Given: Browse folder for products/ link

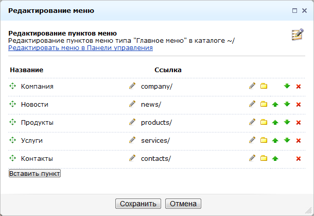Looking at the screenshot, I should 264,122.
